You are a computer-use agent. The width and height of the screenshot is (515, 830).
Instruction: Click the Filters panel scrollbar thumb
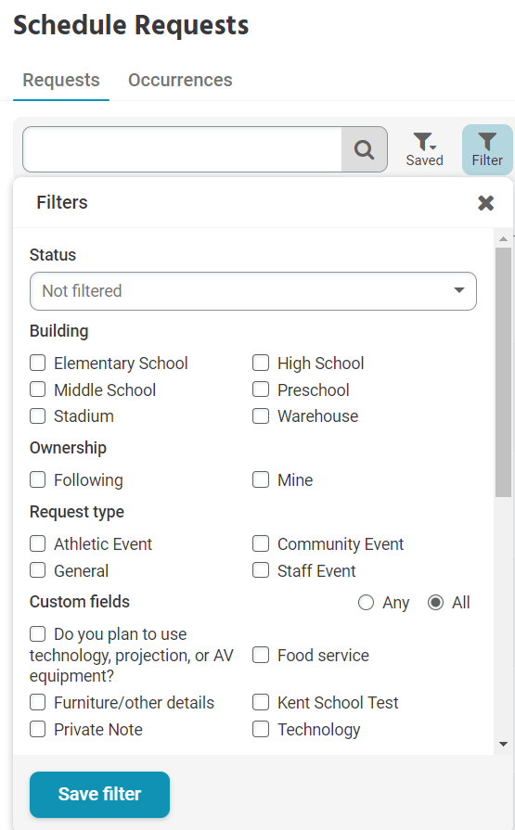coord(503,372)
